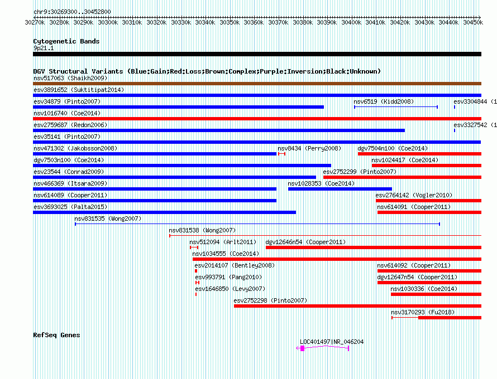Click the nsv1016740 (Coe2014) red loss bar

pos(257,119)
